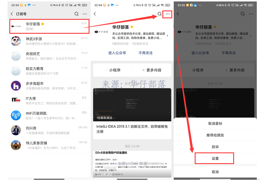Tap the 神武3手游 panda avatar
The height and width of the screenshot is (185, 267).
16,41
